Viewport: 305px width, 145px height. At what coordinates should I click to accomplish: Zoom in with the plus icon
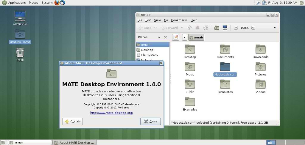(x=253, y=28)
